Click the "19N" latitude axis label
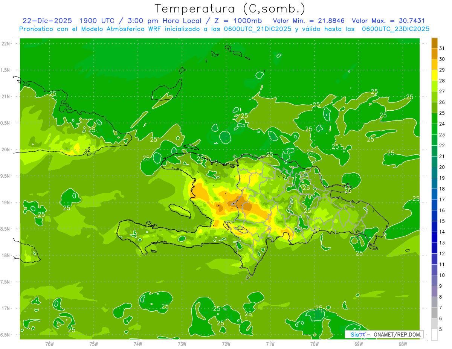Viewport: 452px width, 349px height. pyautogui.click(x=6, y=203)
